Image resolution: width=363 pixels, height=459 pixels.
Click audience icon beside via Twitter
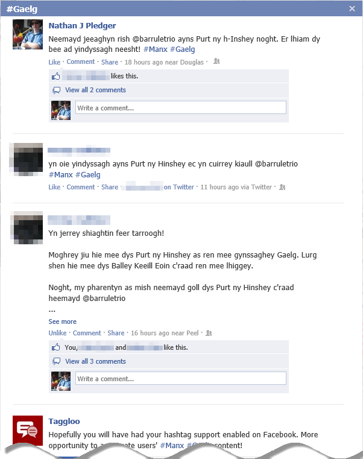tap(282, 187)
